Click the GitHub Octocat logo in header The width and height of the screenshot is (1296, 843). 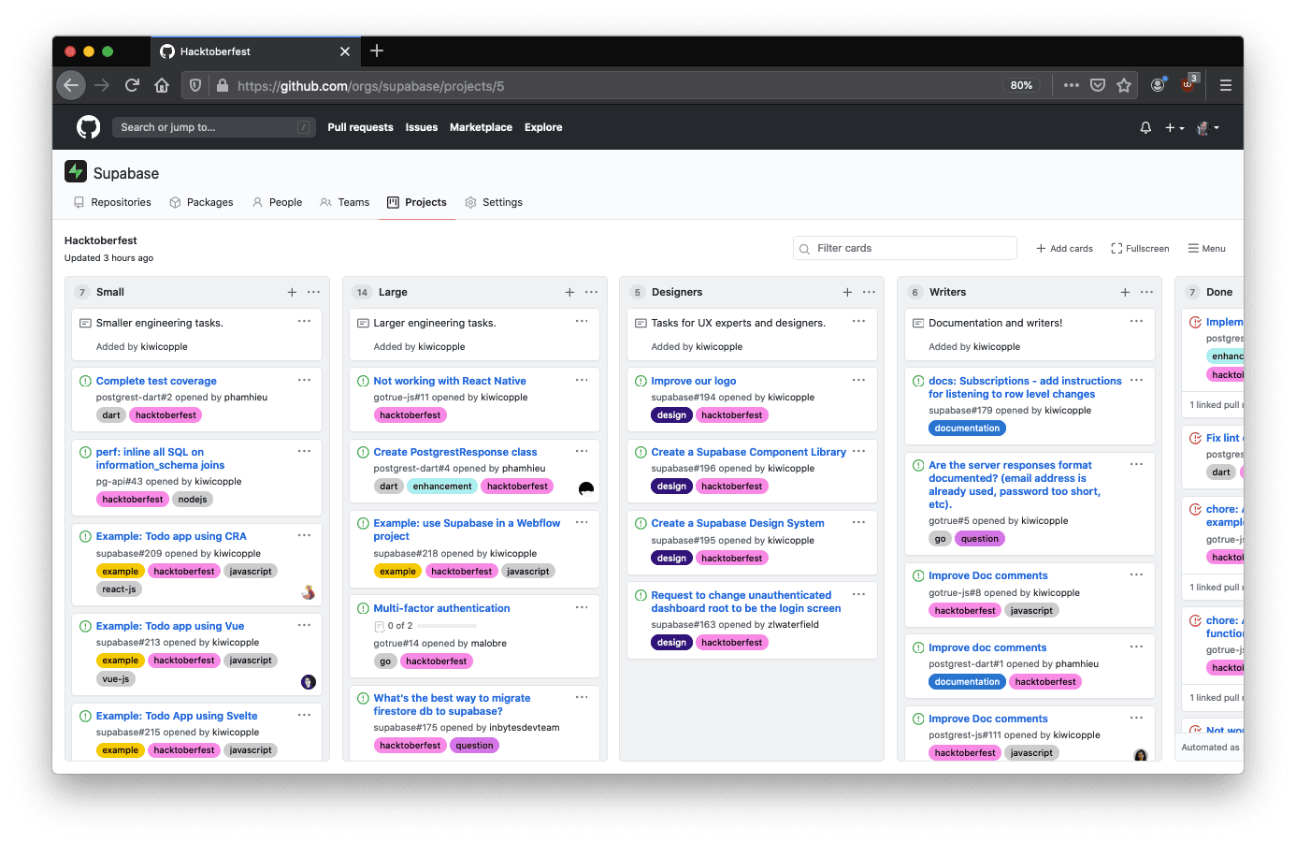point(88,127)
